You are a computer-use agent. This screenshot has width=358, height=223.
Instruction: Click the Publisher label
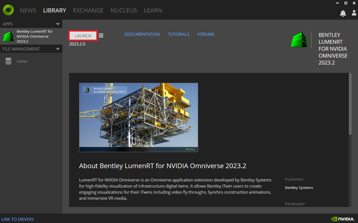tap(294, 179)
